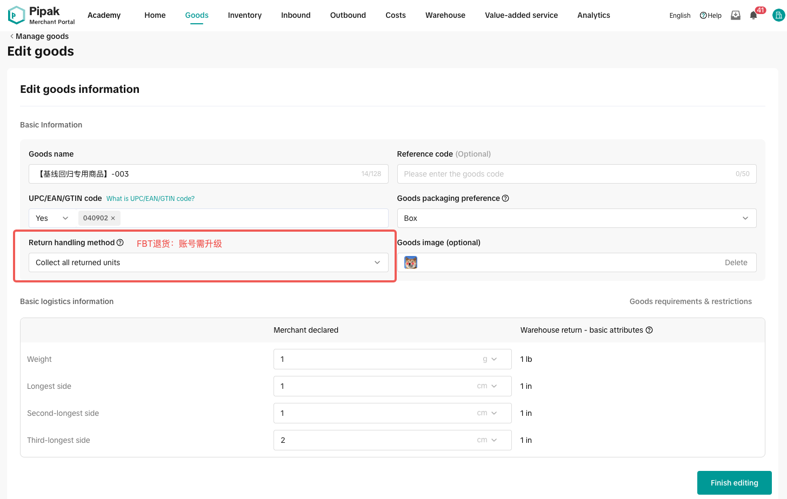Open the notifications bell icon

click(753, 15)
